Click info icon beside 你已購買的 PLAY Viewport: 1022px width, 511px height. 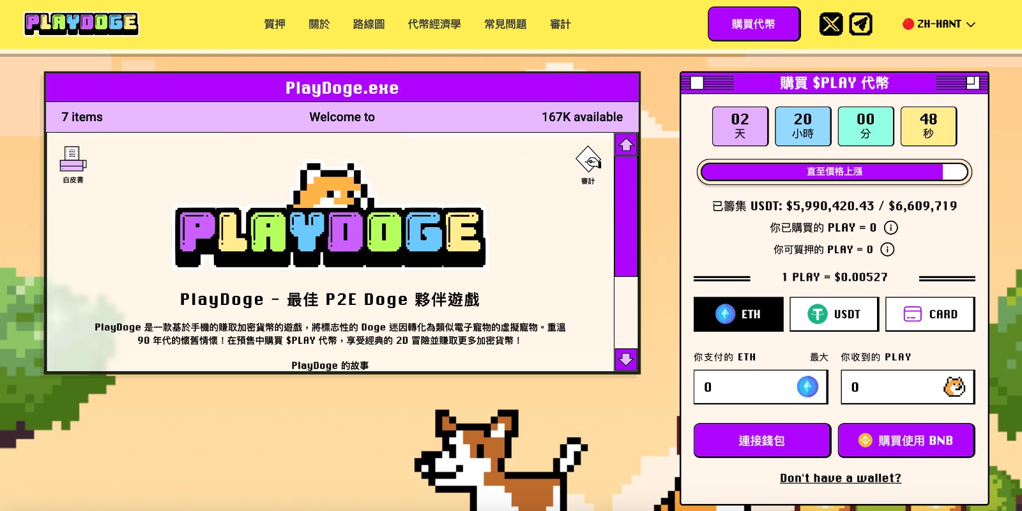point(891,228)
